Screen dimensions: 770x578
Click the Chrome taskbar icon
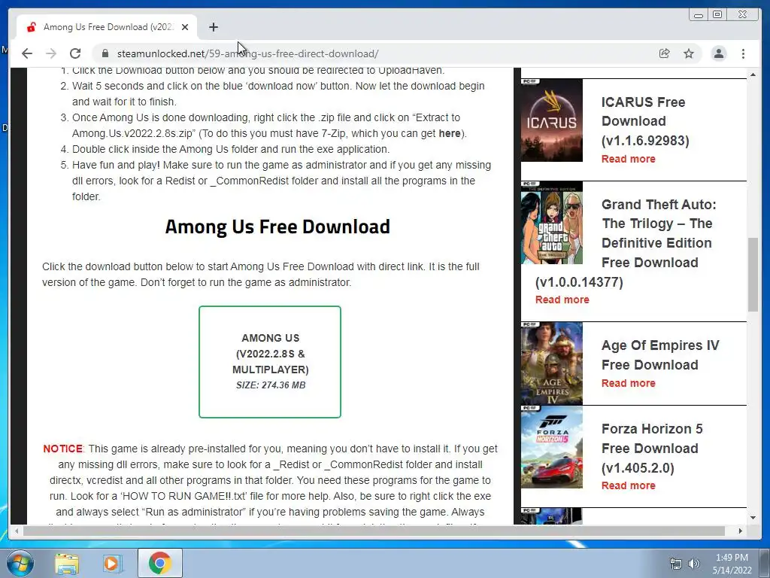click(x=159, y=563)
